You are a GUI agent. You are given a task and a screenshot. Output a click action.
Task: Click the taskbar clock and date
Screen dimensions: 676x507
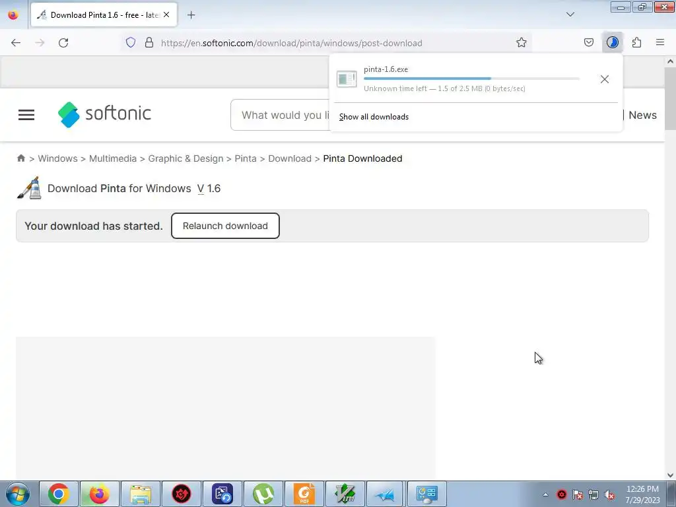pyautogui.click(x=642, y=494)
